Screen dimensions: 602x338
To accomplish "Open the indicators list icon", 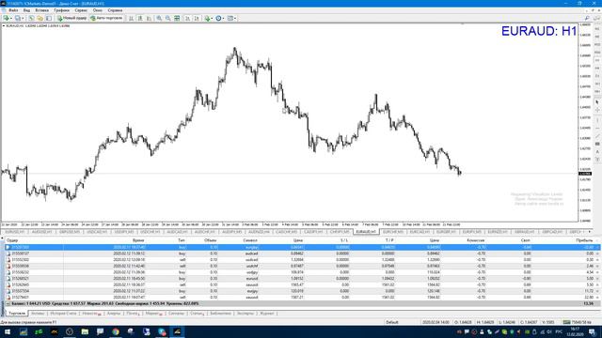I will (207, 18).
